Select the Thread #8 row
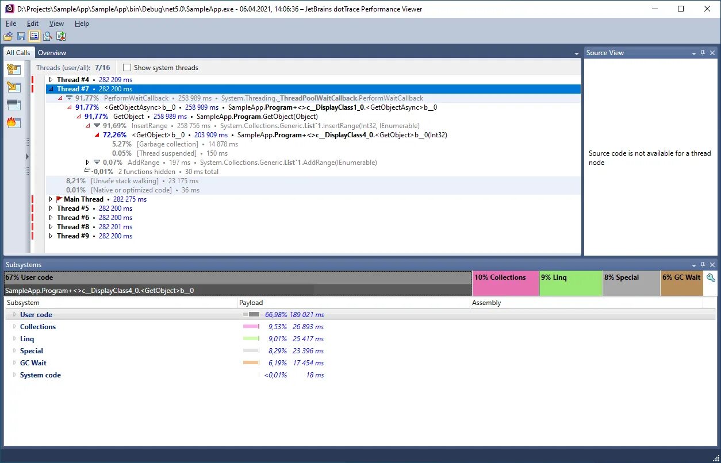 tap(313, 227)
